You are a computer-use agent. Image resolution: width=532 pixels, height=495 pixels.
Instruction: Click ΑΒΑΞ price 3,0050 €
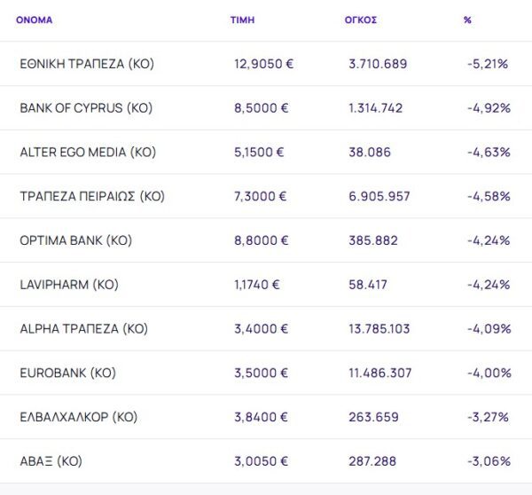point(261,461)
